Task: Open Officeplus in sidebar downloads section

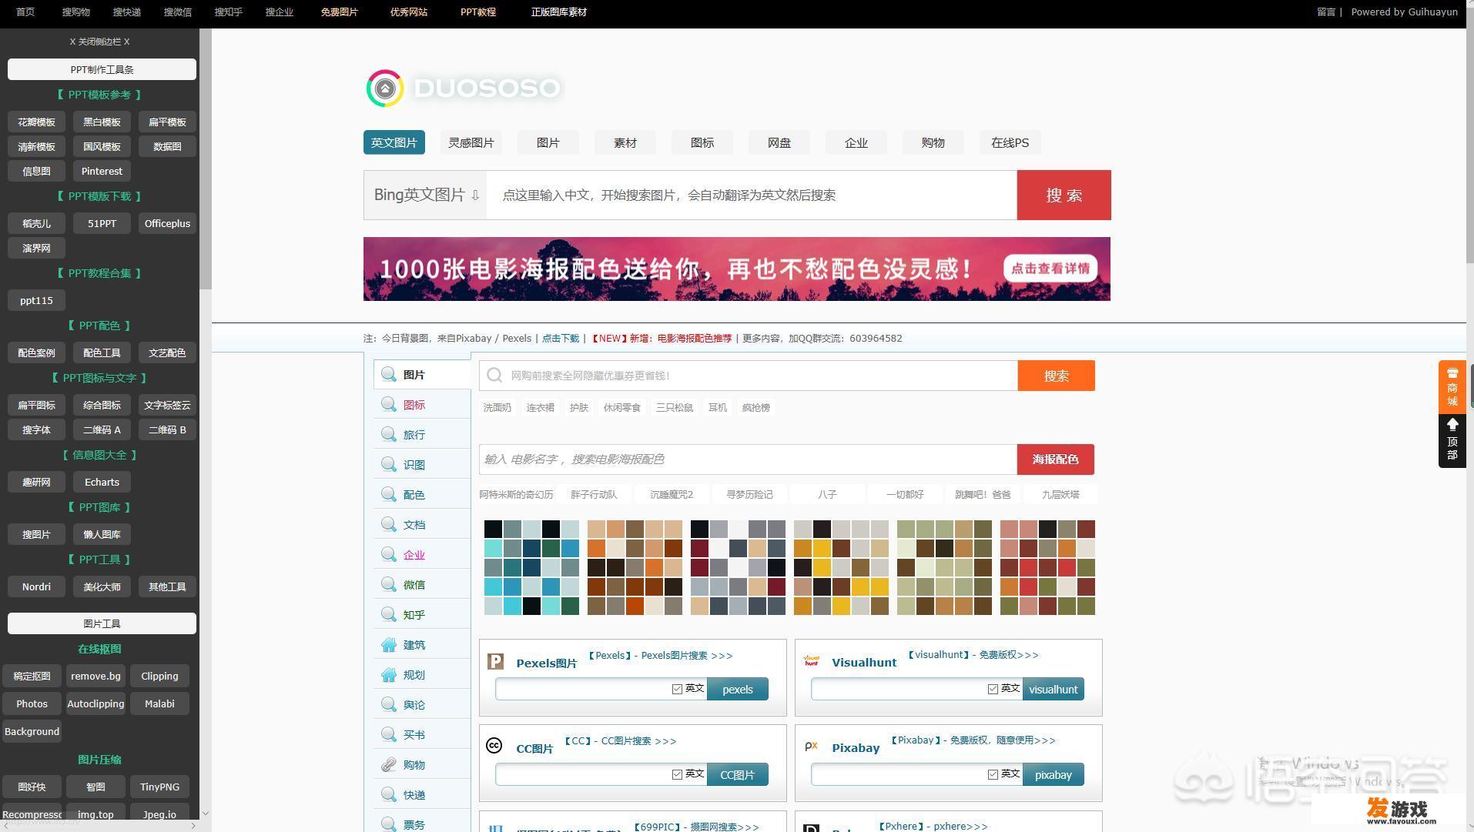Action: point(167,223)
